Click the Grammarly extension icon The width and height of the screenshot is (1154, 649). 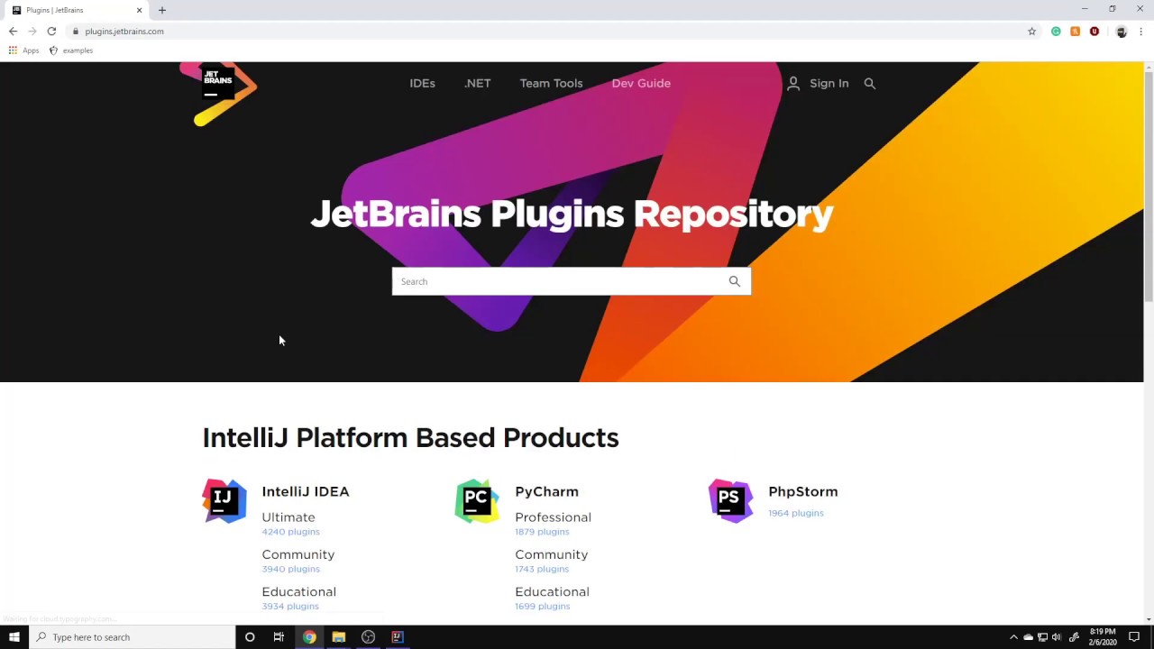[1056, 31]
